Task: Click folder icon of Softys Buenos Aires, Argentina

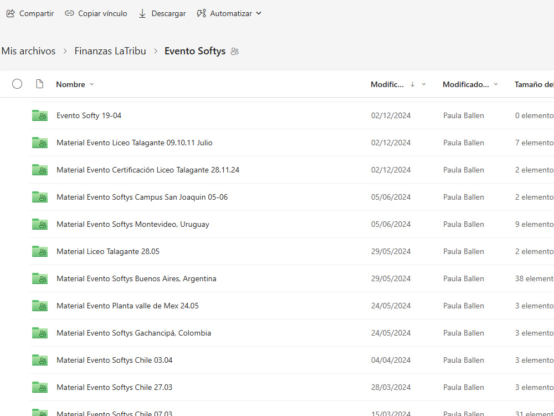Action: click(40, 279)
